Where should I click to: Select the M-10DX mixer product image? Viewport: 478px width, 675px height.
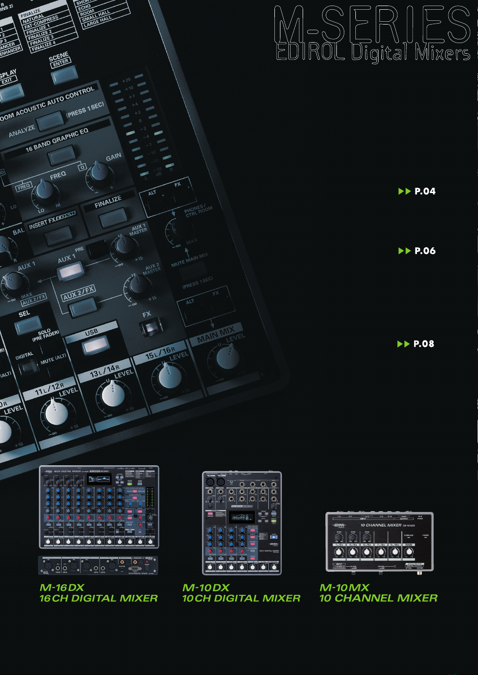242,523
